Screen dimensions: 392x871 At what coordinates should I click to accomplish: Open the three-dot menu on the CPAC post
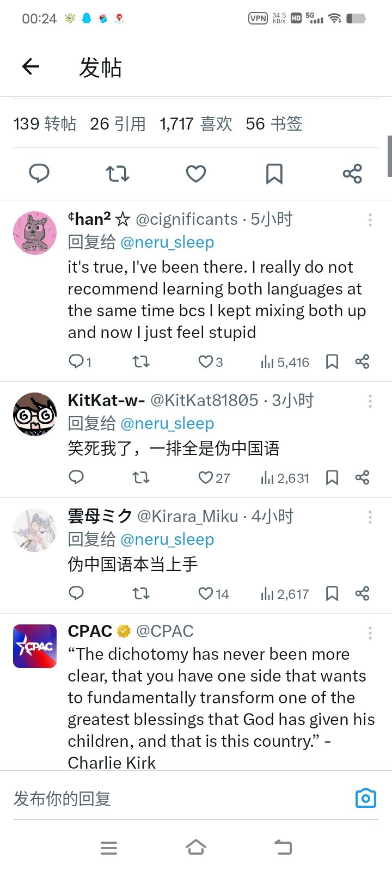tap(370, 633)
